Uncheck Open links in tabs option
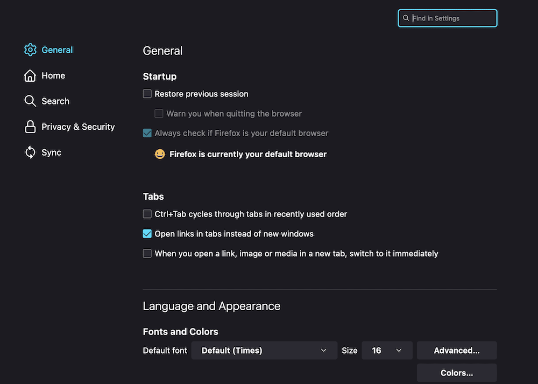 [x=147, y=234]
